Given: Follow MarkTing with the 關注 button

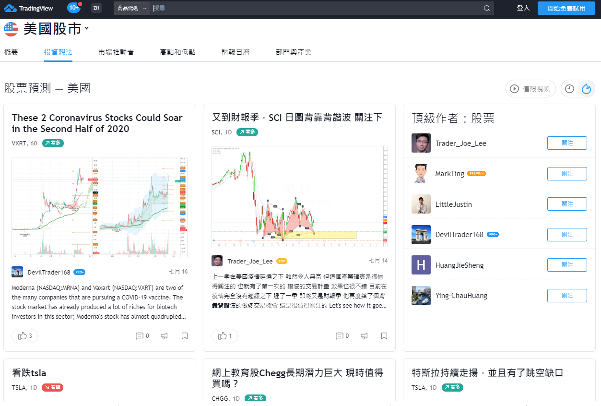Looking at the screenshot, I should (x=567, y=173).
